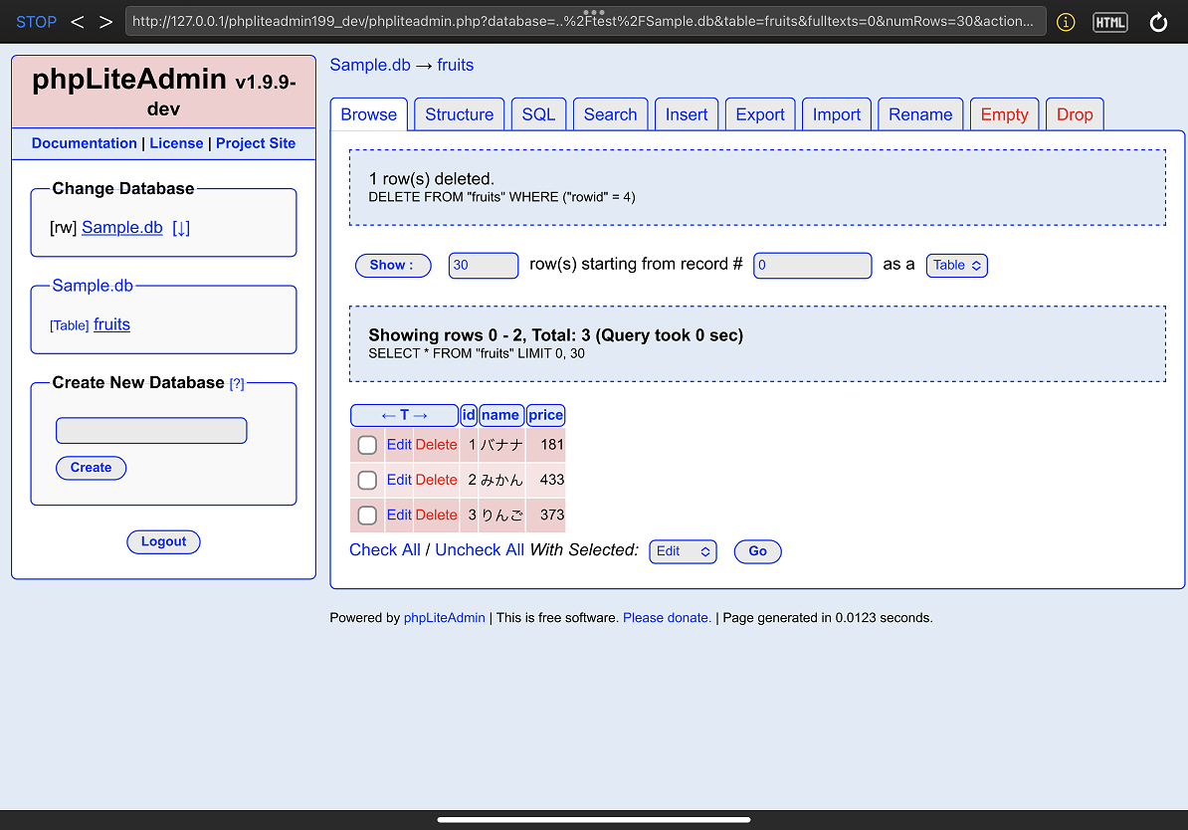Screen dimensions: 1188x830
Task: Switch to the Structure tab
Action: 459,114
